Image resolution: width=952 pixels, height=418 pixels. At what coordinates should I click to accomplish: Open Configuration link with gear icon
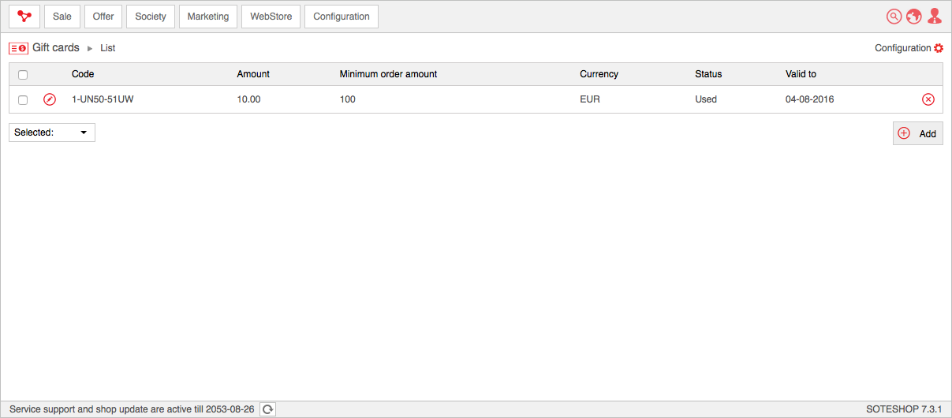pos(909,48)
